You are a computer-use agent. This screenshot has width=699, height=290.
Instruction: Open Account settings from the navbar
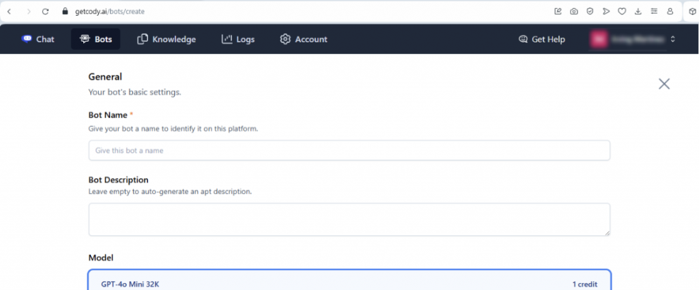click(x=304, y=40)
